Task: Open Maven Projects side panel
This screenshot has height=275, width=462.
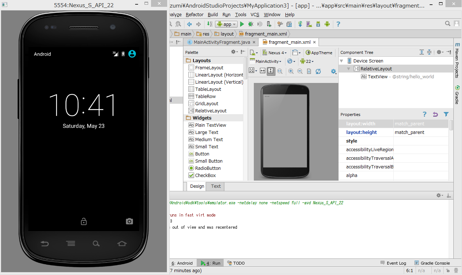Action: pos(457,60)
